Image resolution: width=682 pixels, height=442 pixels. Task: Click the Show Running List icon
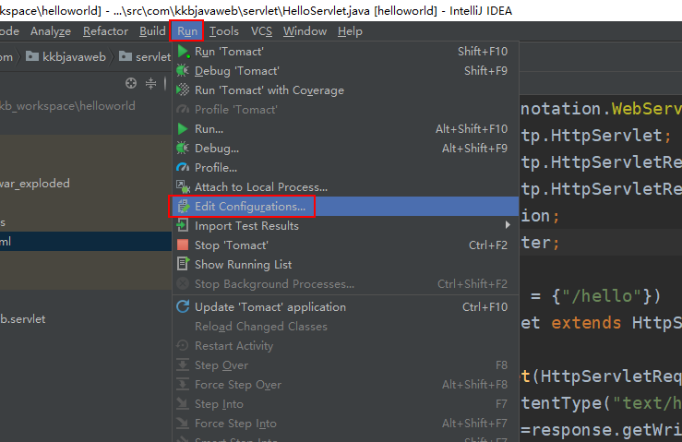point(183,264)
